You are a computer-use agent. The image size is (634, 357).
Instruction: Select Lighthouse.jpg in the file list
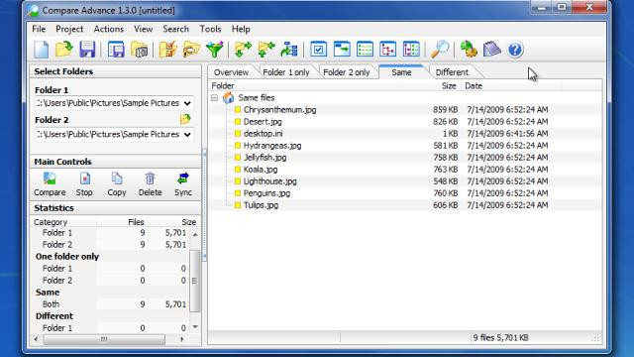point(270,181)
